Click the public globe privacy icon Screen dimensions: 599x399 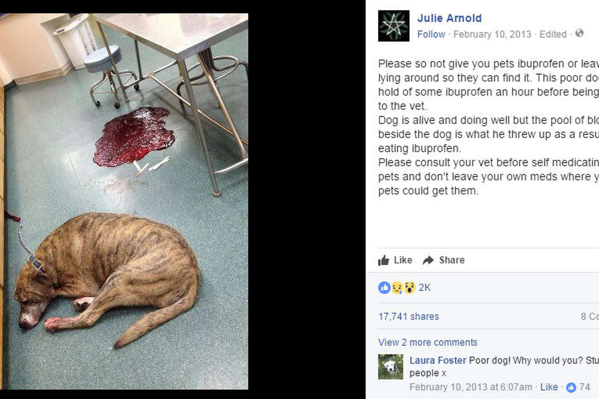[579, 33]
